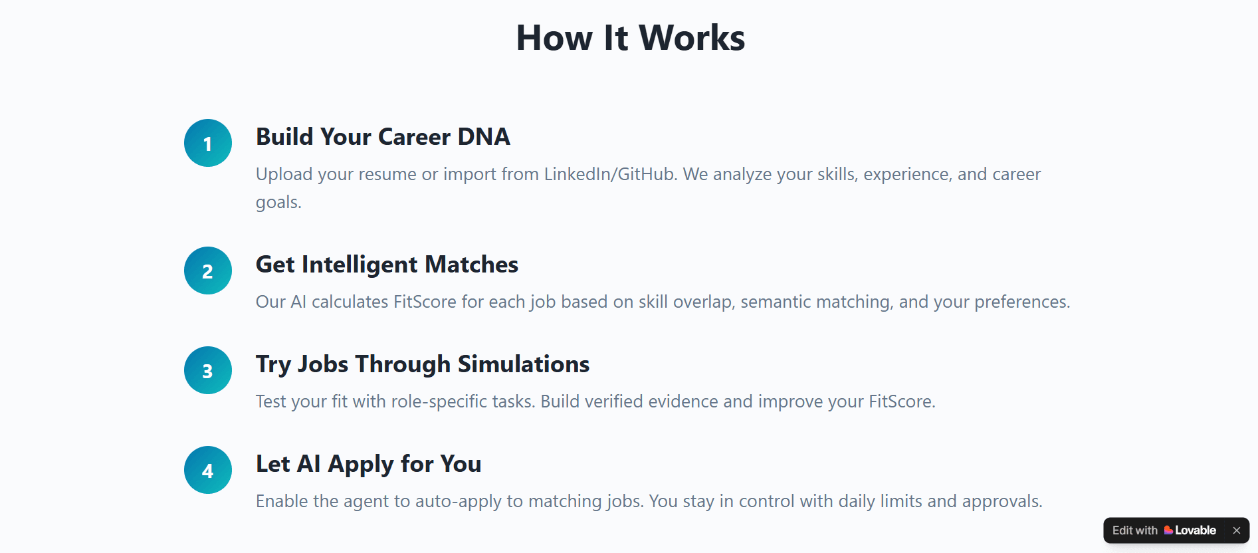Click the number 2 step circle

point(208,271)
